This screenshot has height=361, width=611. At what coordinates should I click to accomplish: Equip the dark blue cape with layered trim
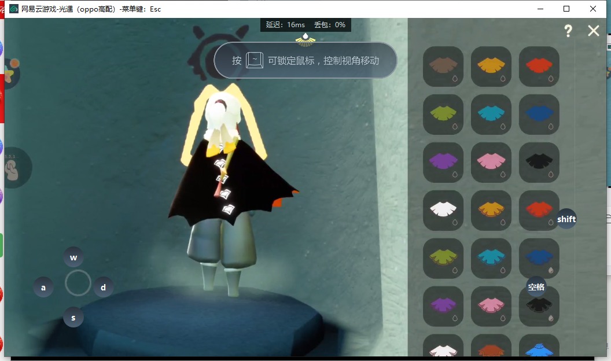(x=539, y=258)
